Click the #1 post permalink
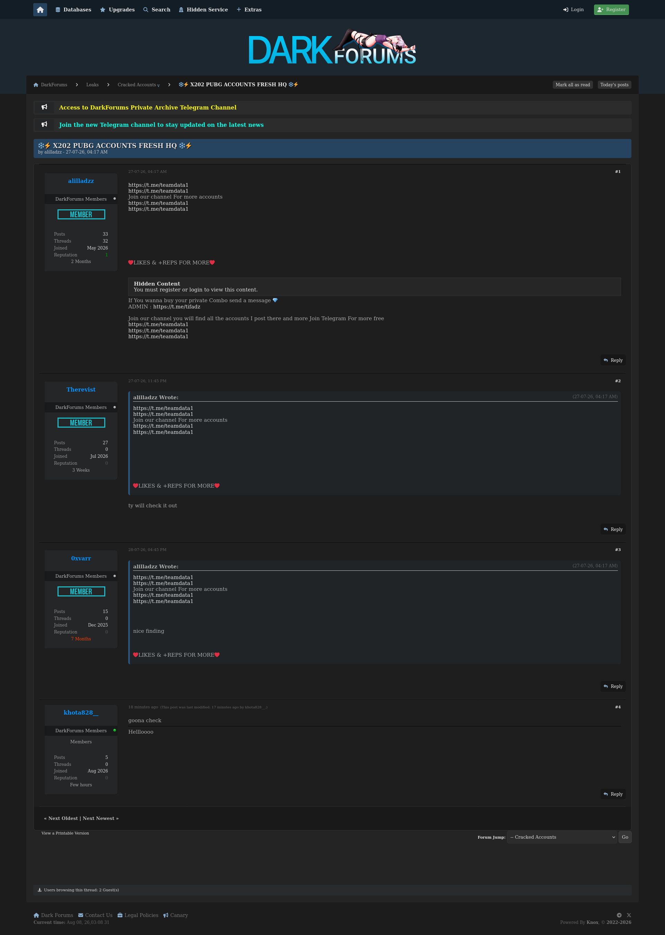 (x=618, y=172)
